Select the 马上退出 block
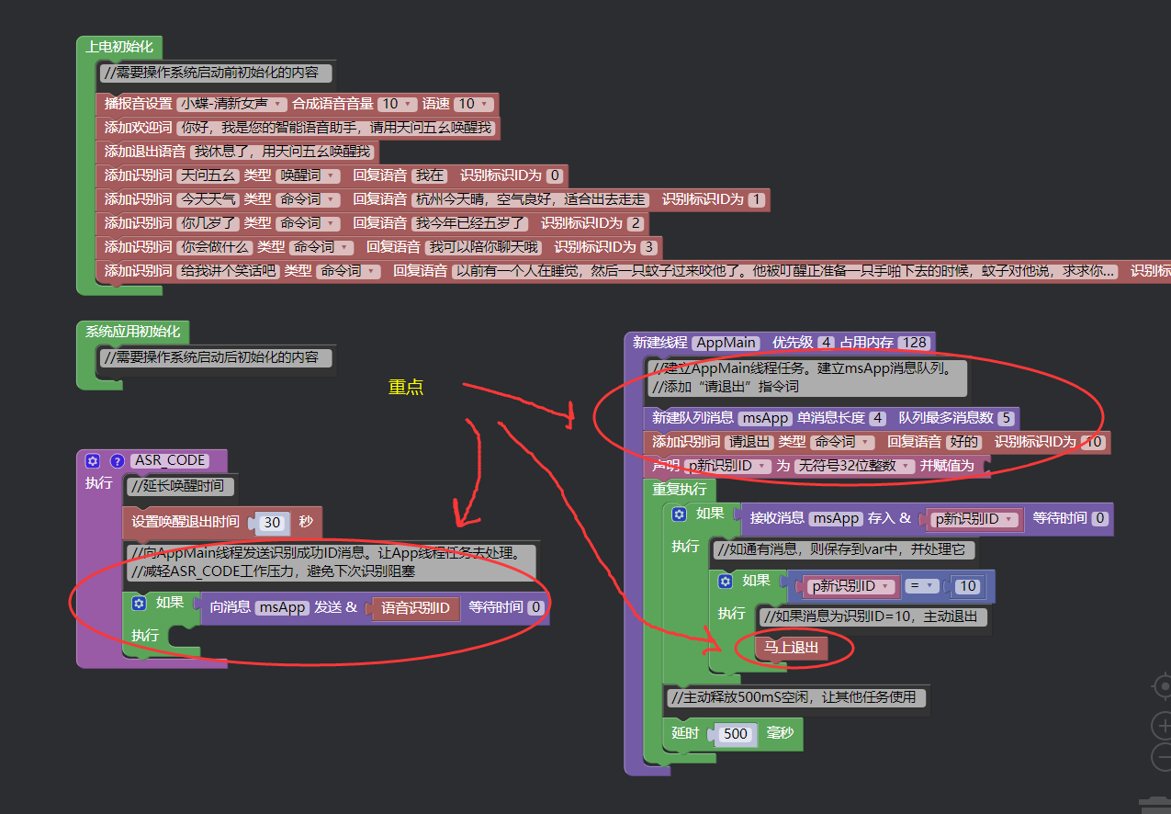The width and height of the screenshot is (1171, 814). 791,648
